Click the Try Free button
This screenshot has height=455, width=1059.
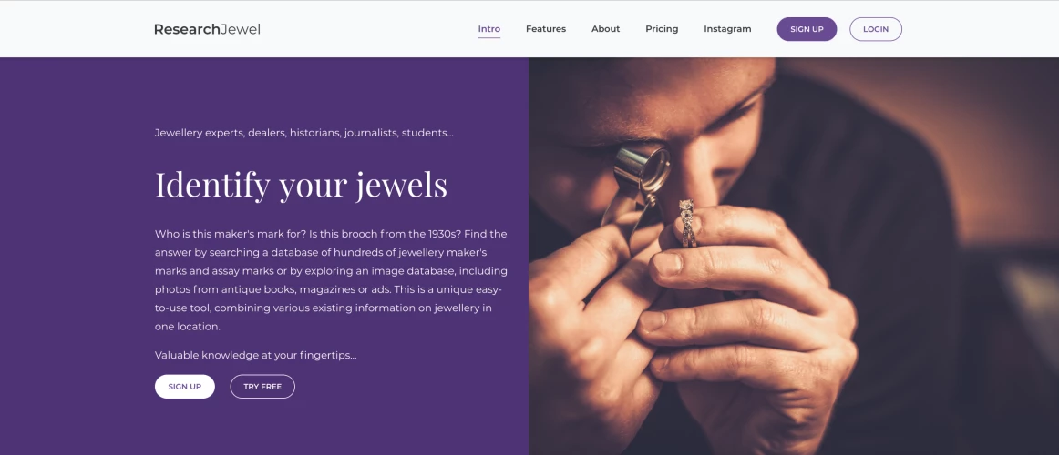point(262,387)
